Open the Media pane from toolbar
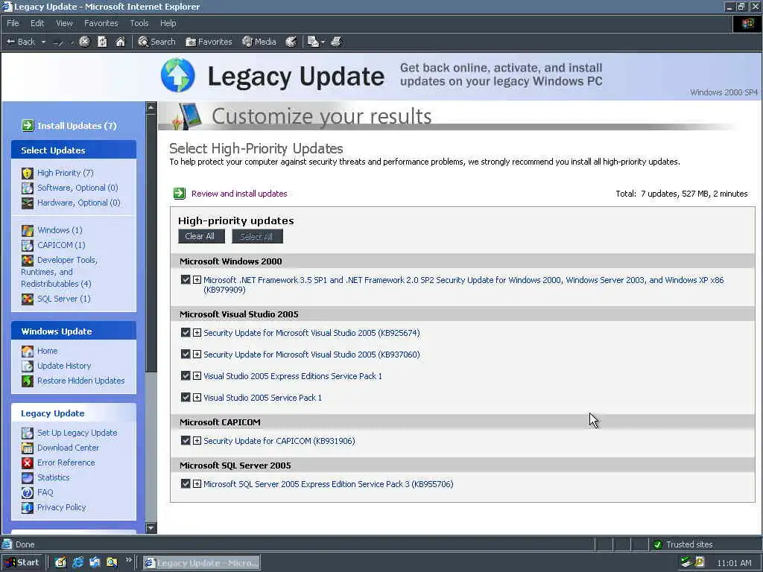 pos(259,42)
